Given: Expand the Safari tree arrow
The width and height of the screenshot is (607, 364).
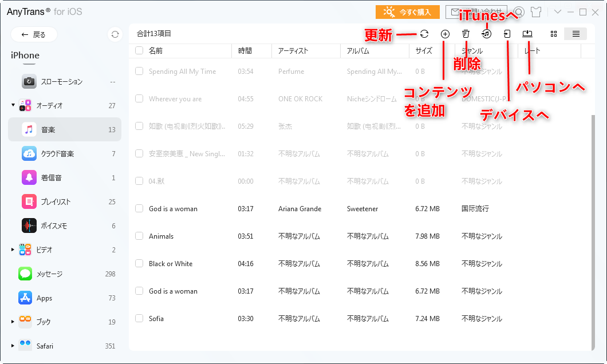Looking at the screenshot, I should 13,346.
